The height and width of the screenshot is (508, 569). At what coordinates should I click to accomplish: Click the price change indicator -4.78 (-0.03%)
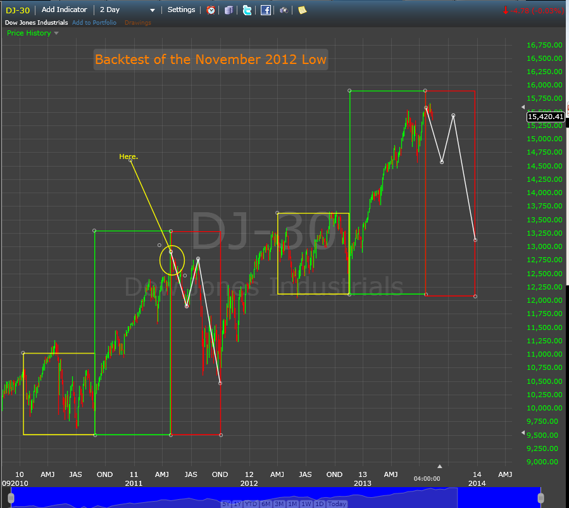click(534, 11)
